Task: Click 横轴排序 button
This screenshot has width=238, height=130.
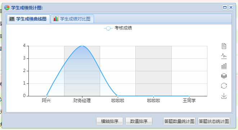Action: tap(109, 121)
